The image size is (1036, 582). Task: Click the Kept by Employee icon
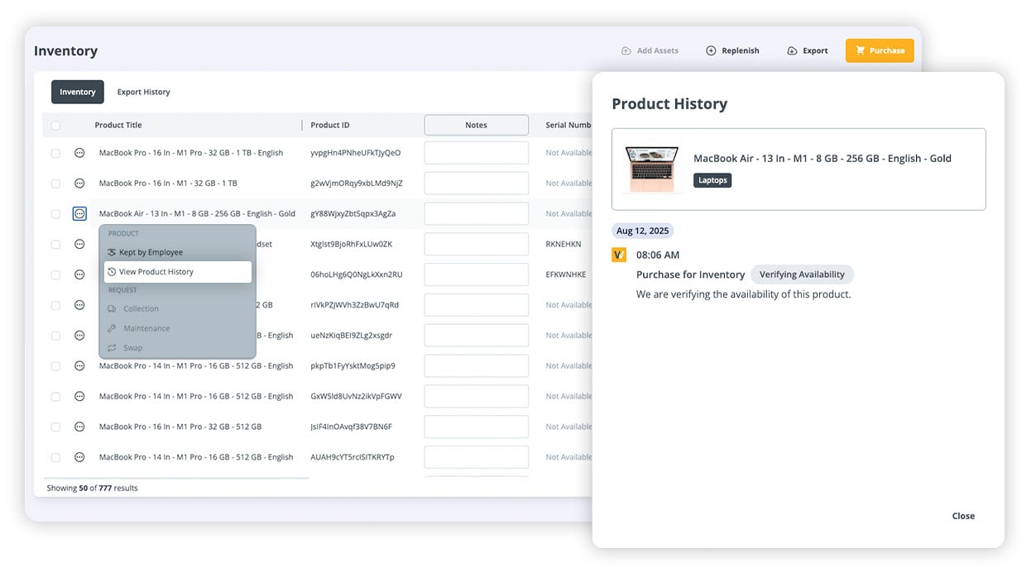pos(113,252)
